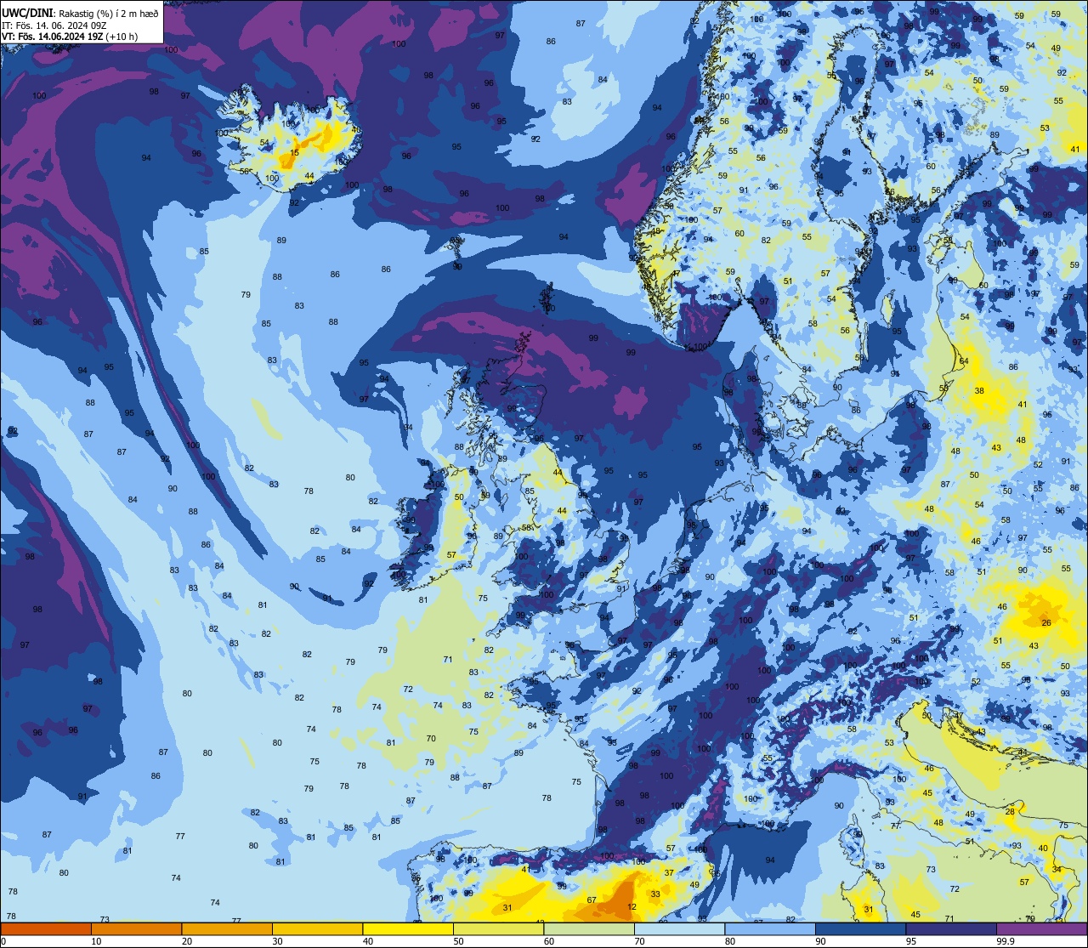Click the humidity value '67' over Spain

coord(592,900)
